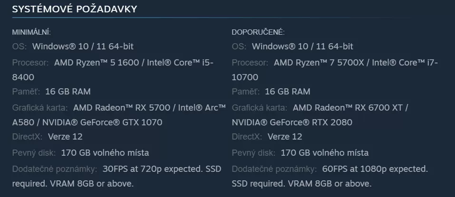Click the Paměť label in the recommended column
The width and height of the screenshot is (455, 197).
pos(246,91)
